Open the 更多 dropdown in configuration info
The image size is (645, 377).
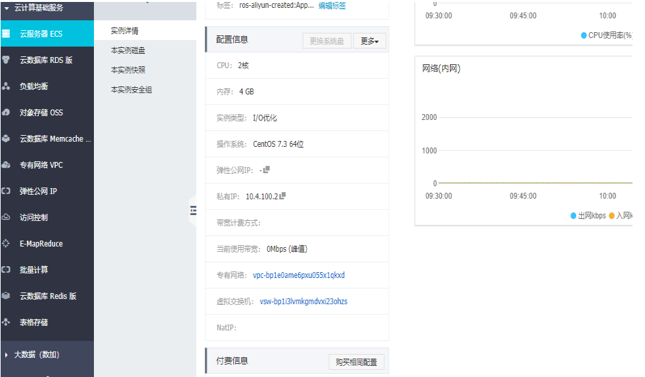coord(369,41)
